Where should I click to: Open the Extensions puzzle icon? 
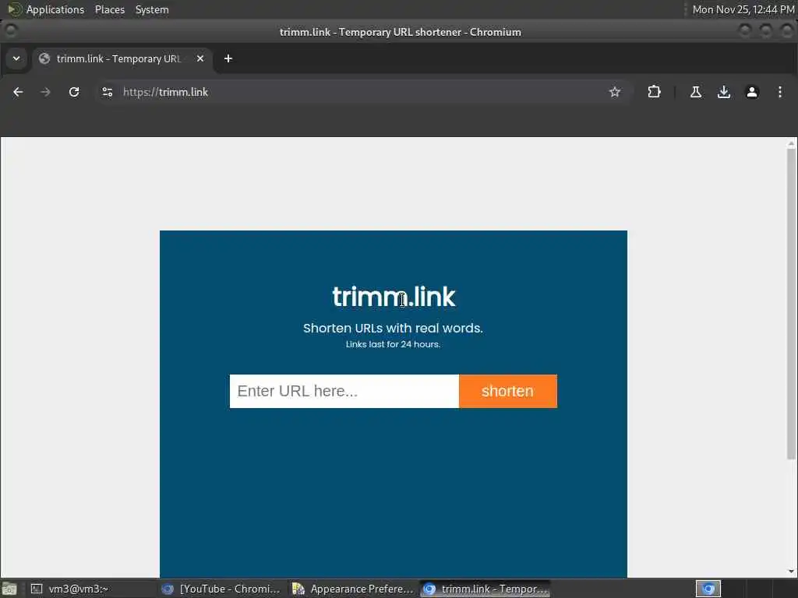654,92
